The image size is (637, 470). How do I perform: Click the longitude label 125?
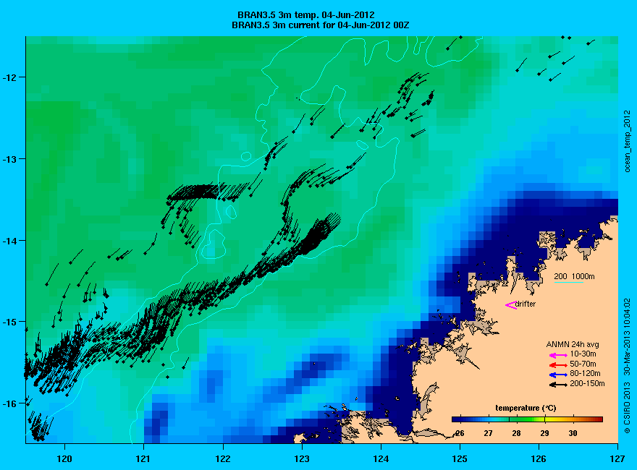tap(460, 458)
